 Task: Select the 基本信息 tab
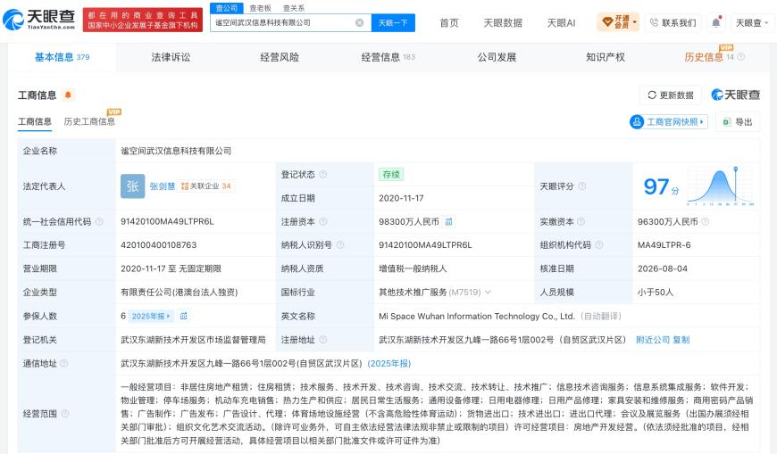(62, 57)
